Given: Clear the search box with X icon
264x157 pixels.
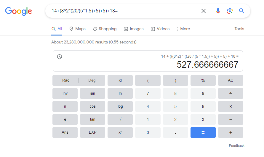Looking at the screenshot, I should [x=204, y=11].
